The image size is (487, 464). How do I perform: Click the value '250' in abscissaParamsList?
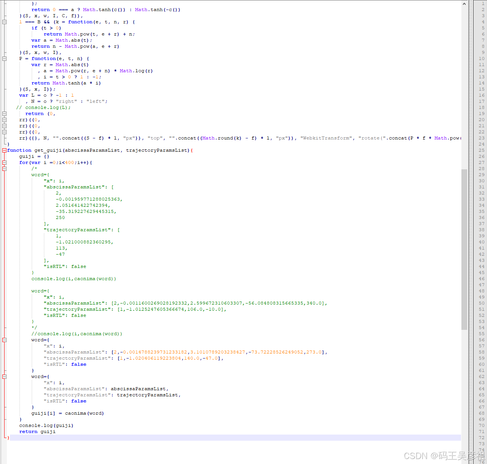click(x=60, y=217)
